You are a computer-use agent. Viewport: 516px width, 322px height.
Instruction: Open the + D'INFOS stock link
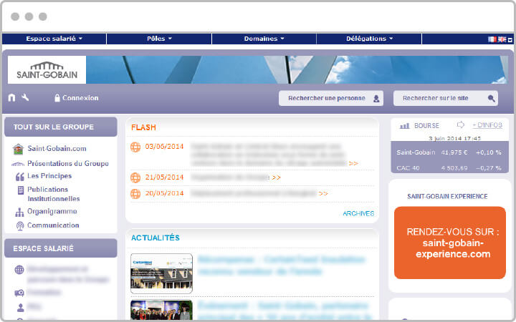point(487,125)
